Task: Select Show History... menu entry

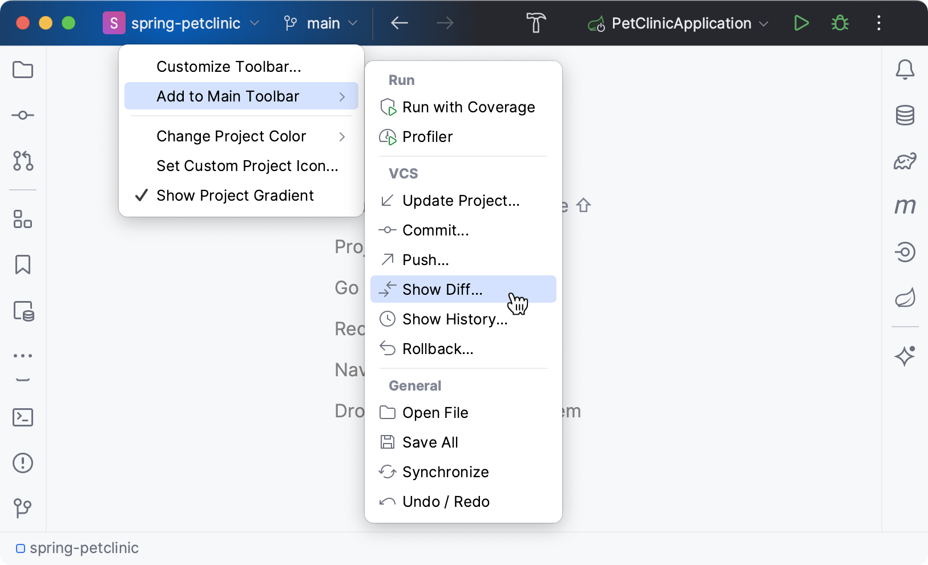Action: [x=463, y=319]
